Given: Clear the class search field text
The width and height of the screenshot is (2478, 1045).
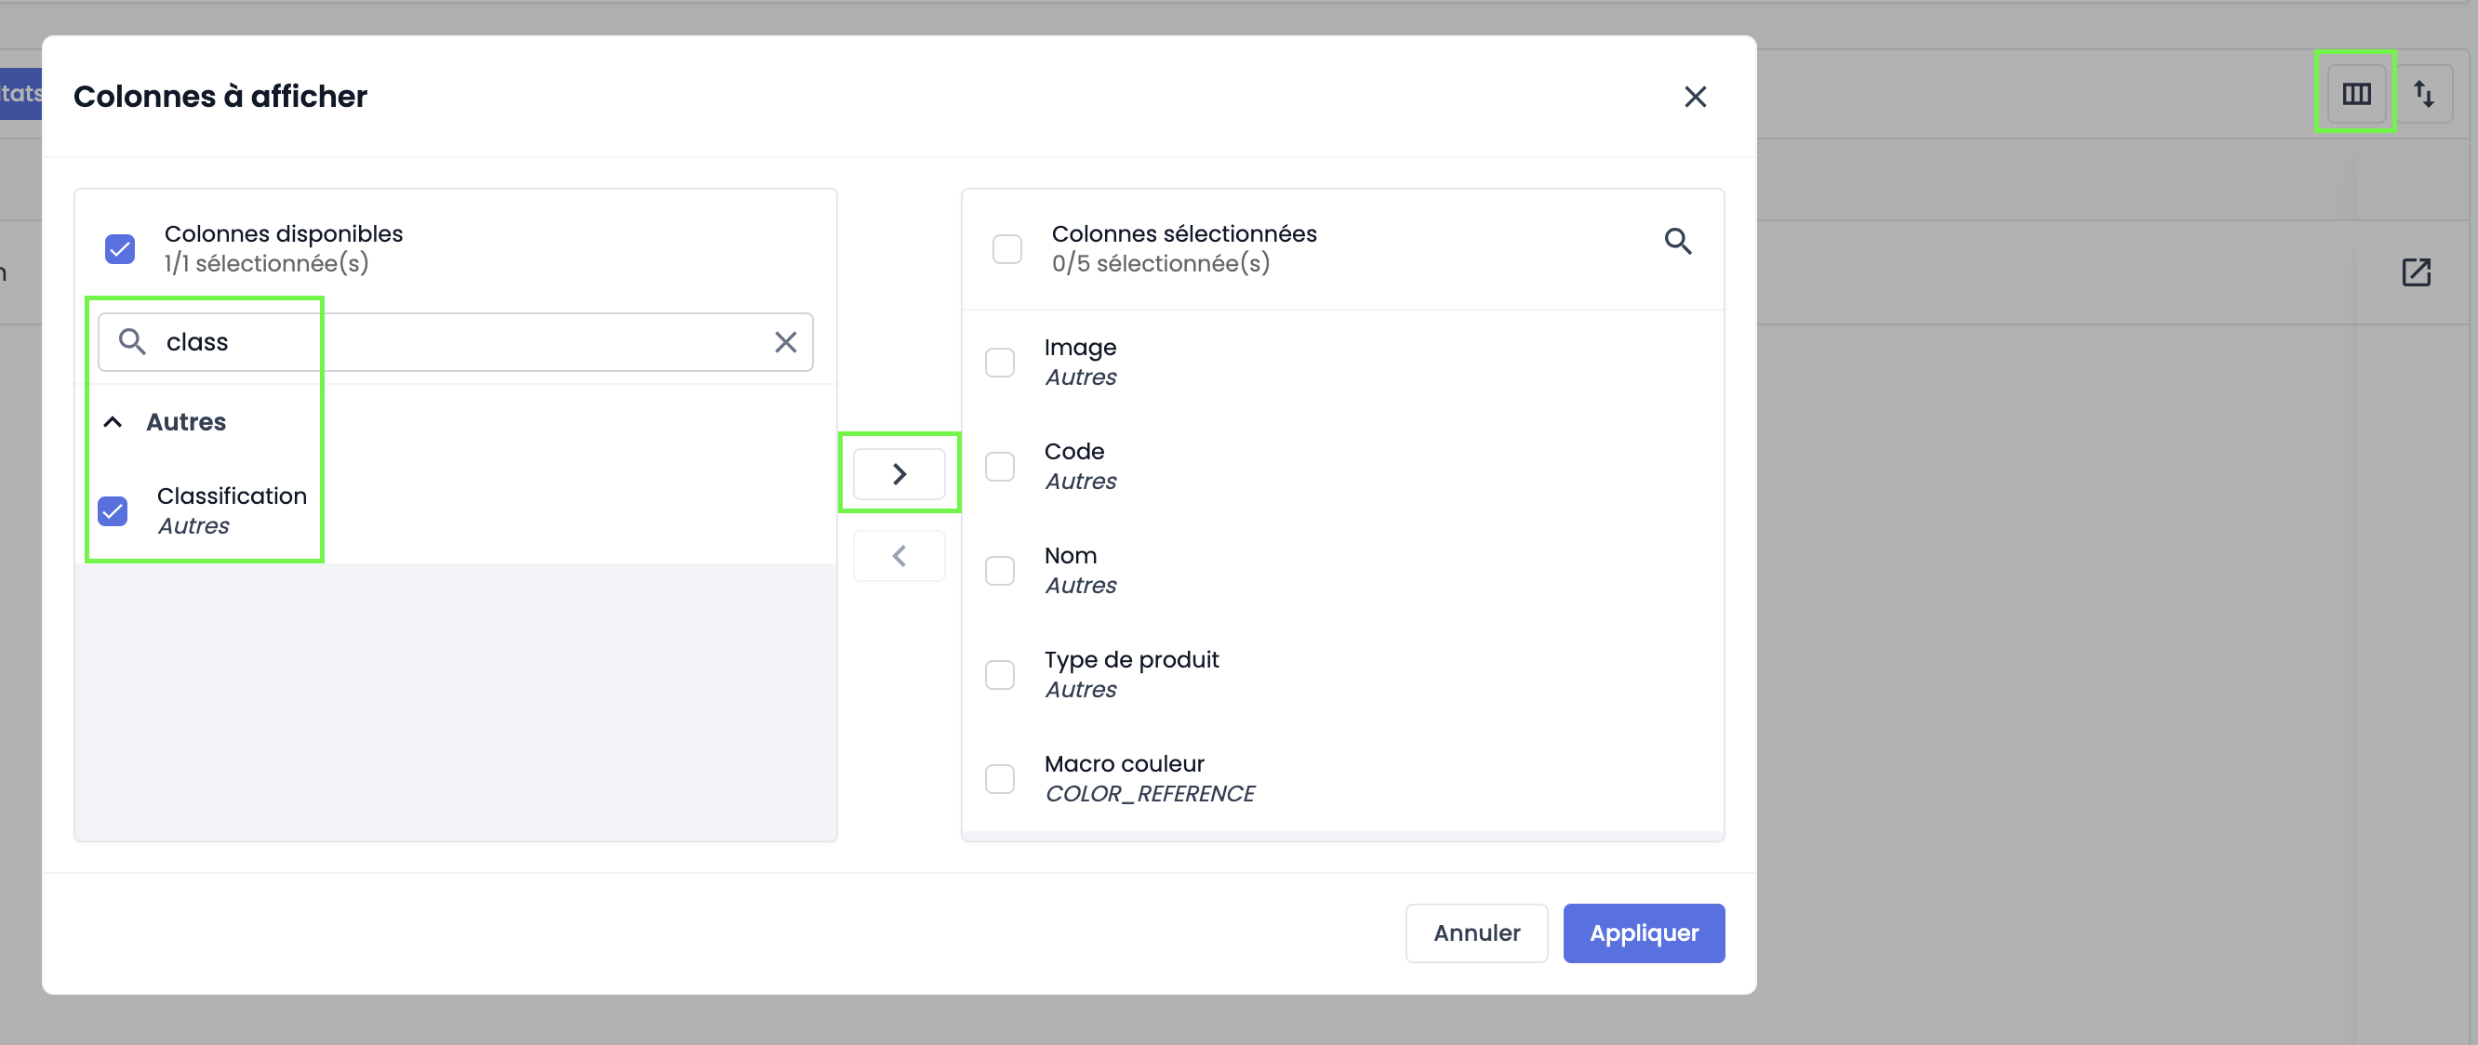Looking at the screenshot, I should (785, 341).
